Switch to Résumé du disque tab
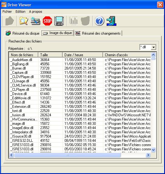Image resolution: width=165 pixels, height=174 pixels. coord(23,33)
